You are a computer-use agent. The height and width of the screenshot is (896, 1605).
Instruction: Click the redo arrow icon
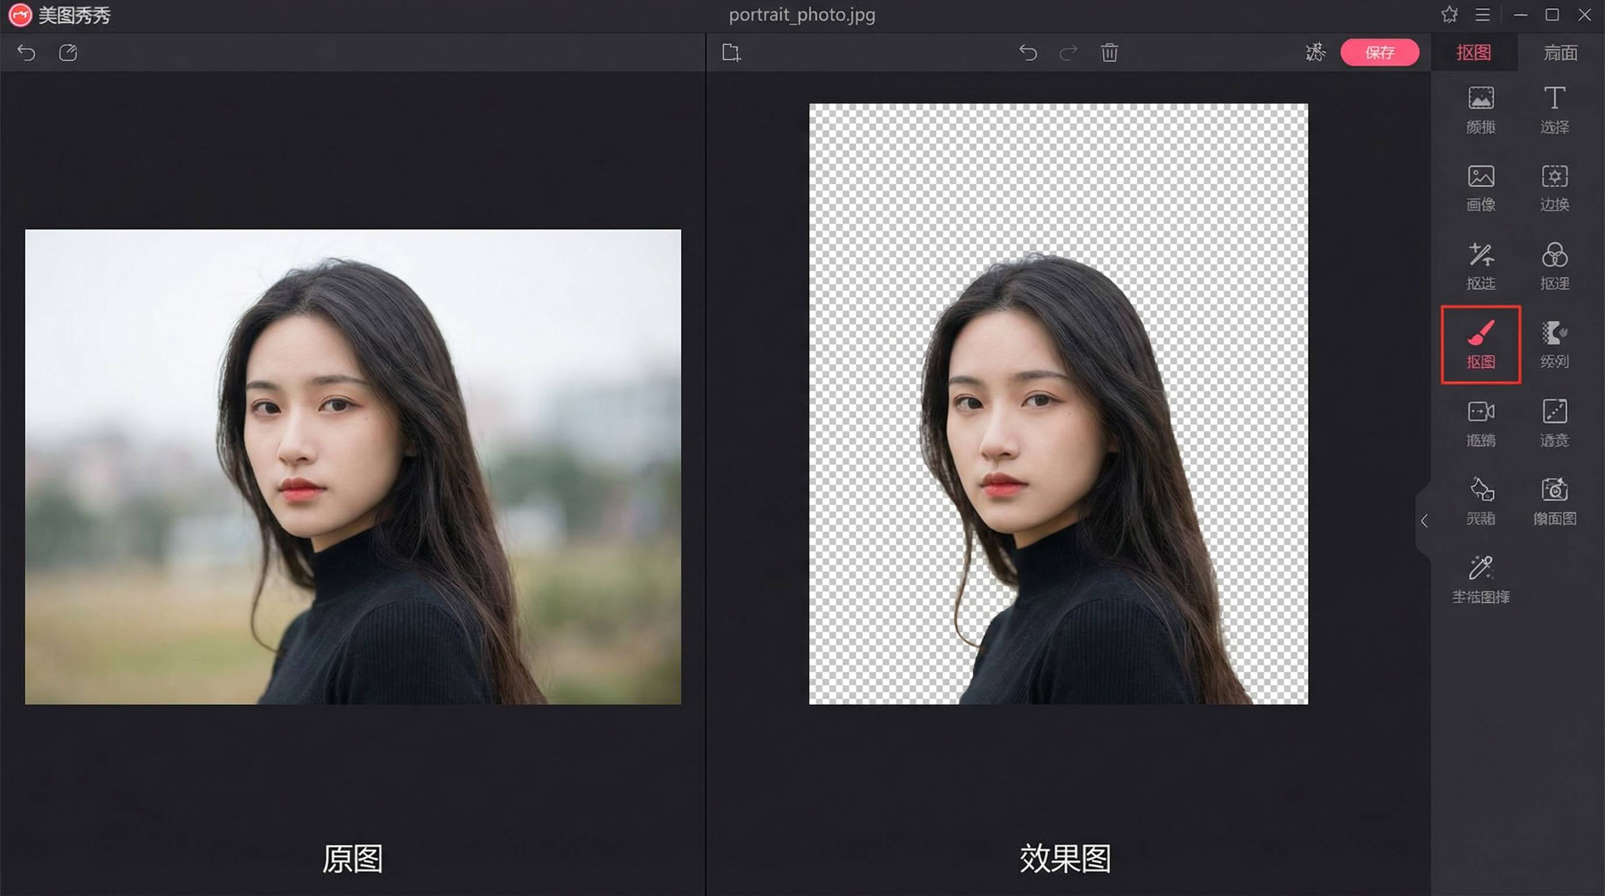[1069, 53]
